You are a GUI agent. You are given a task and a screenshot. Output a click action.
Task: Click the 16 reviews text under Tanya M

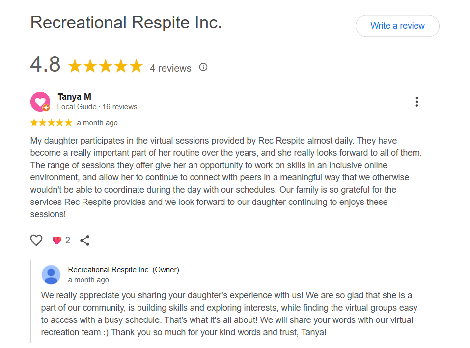coord(120,107)
